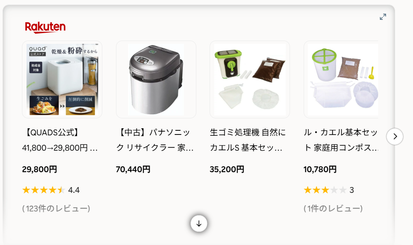Click the 3 star rating
The width and height of the screenshot is (413, 245).
pos(329,190)
